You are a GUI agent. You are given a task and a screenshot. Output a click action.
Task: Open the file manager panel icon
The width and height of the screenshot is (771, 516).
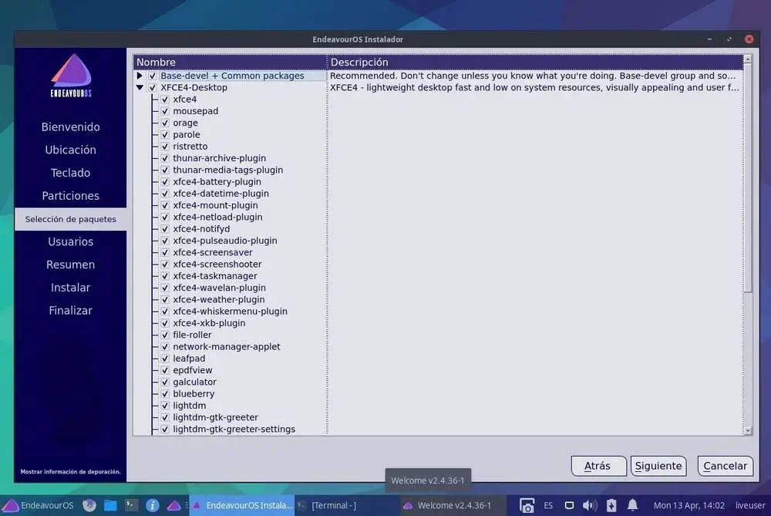pyautogui.click(x=110, y=505)
